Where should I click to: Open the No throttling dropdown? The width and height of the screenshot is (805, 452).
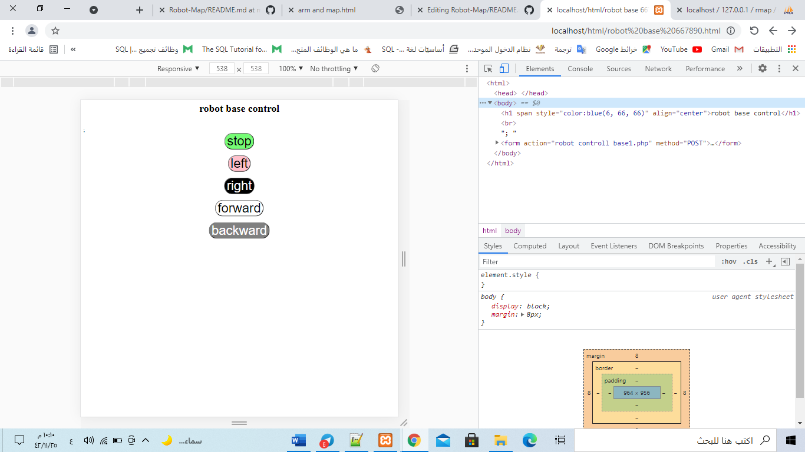[x=334, y=69]
